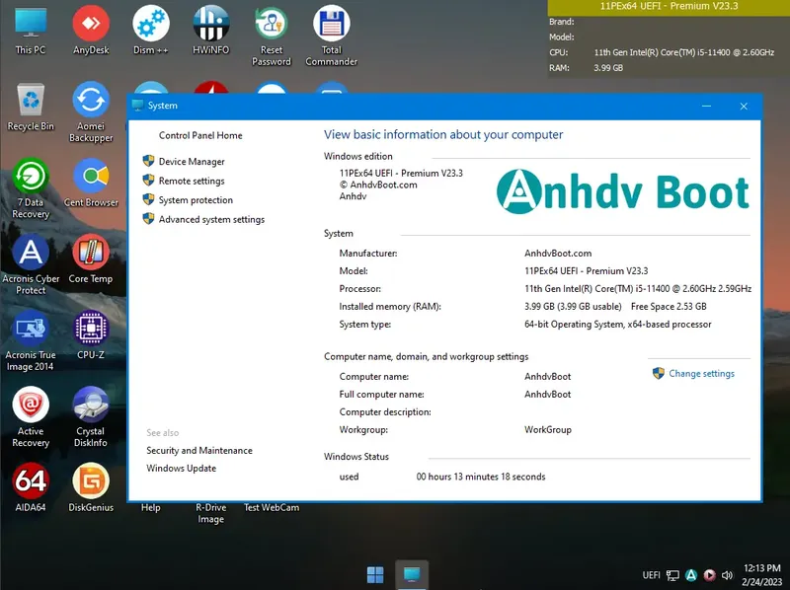Open HWiNFO
This screenshot has height=590, width=790.
coord(210,25)
